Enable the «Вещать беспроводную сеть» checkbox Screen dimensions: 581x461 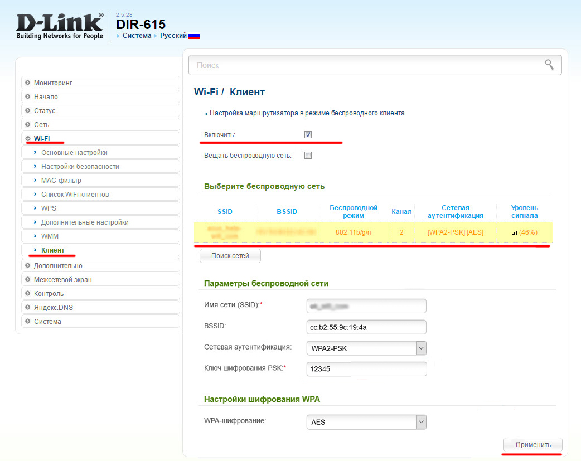tap(308, 155)
